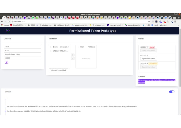Spend the 9000 PTP output
This screenshot has height=128, width=181.
tap(148, 59)
